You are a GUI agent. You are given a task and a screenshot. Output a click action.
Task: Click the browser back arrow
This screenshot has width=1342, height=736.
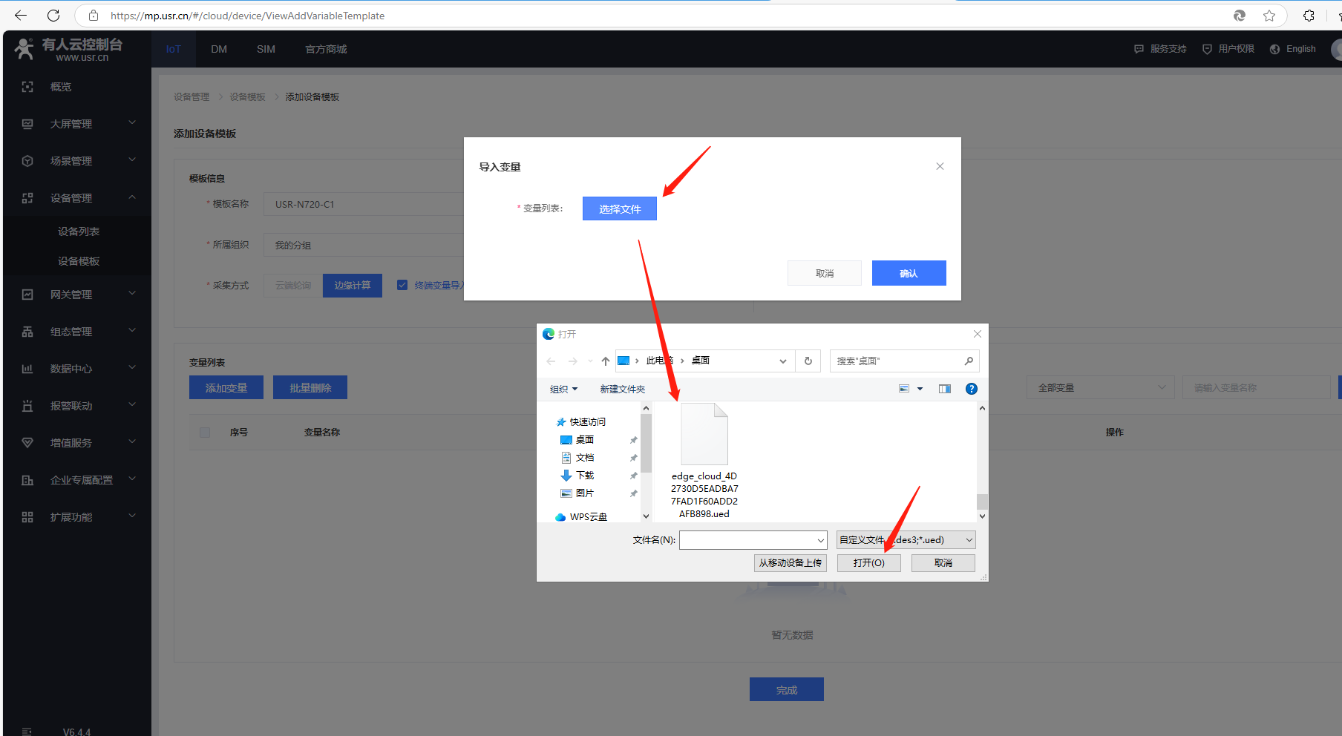click(21, 16)
